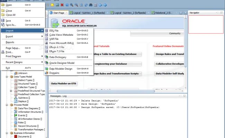This screenshot has height=138, width=225.
Task: Choose VAR File import option
Action: [69, 39]
